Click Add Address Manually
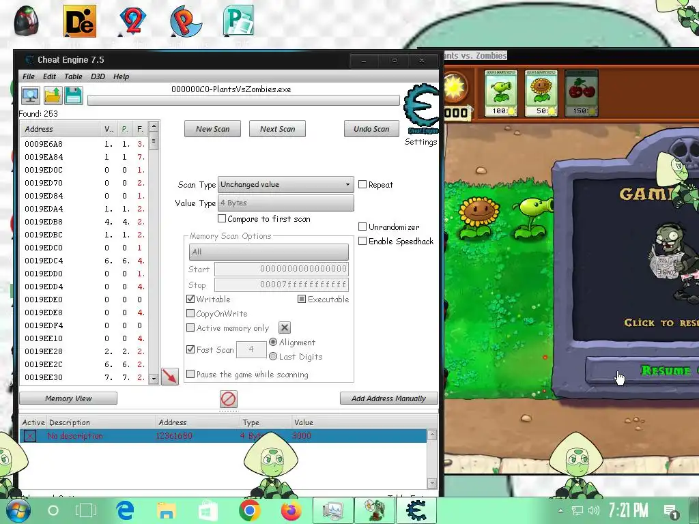699x524 pixels. coord(388,398)
